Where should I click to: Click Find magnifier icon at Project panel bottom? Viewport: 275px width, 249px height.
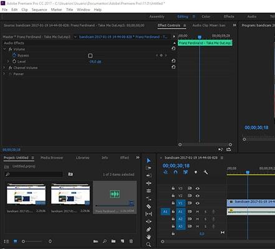point(105,241)
